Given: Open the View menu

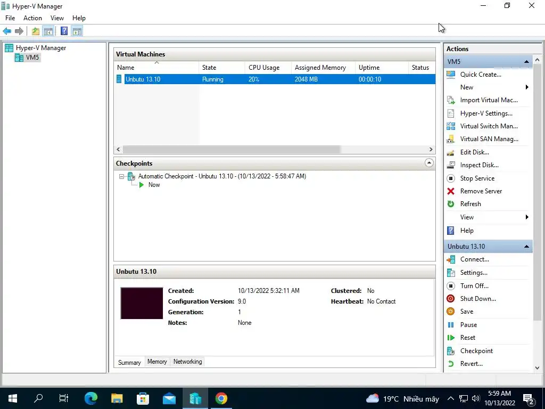Looking at the screenshot, I should [57, 18].
